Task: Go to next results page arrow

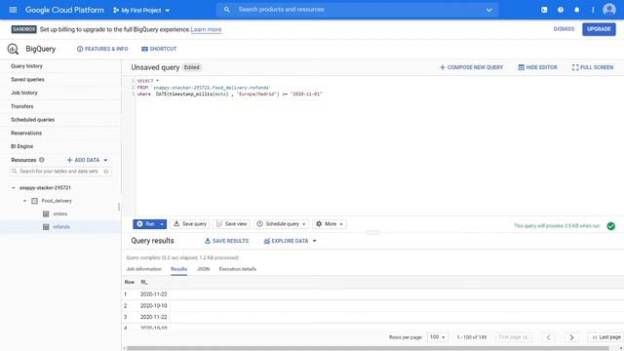Action: pyautogui.click(x=572, y=337)
